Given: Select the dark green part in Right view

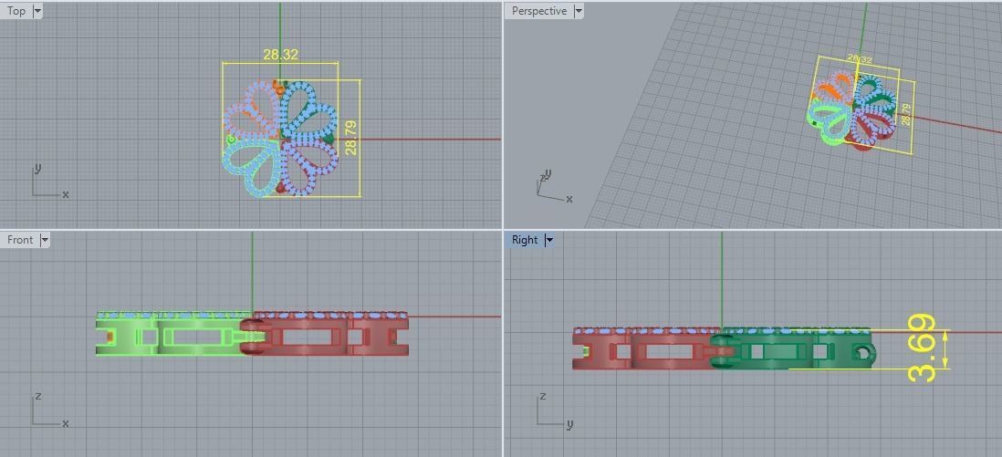Looking at the screenshot, I should [x=792, y=349].
